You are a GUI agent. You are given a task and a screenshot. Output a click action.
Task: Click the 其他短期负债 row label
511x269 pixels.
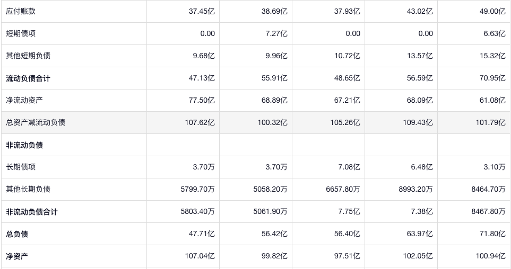click(x=28, y=56)
